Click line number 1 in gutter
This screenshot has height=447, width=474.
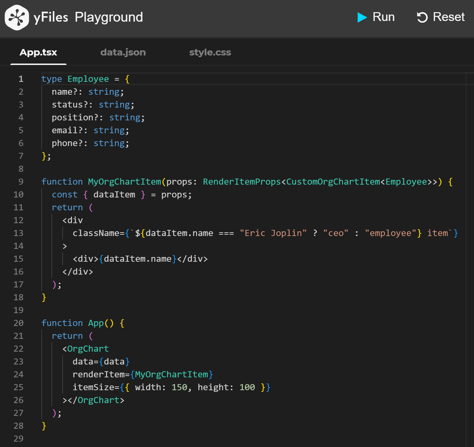[21, 79]
